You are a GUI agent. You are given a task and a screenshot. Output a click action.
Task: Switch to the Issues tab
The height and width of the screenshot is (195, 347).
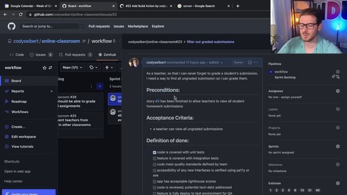[41, 55]
